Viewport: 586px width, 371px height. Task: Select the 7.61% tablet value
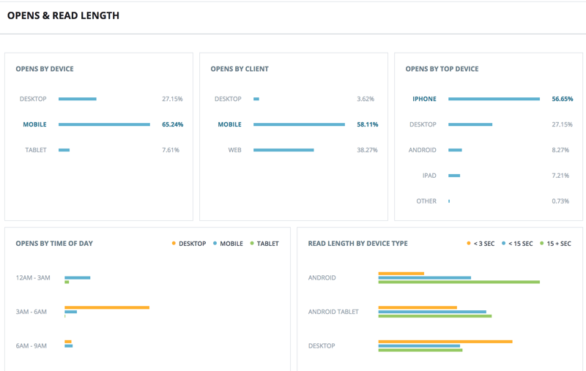coord(171,150)
